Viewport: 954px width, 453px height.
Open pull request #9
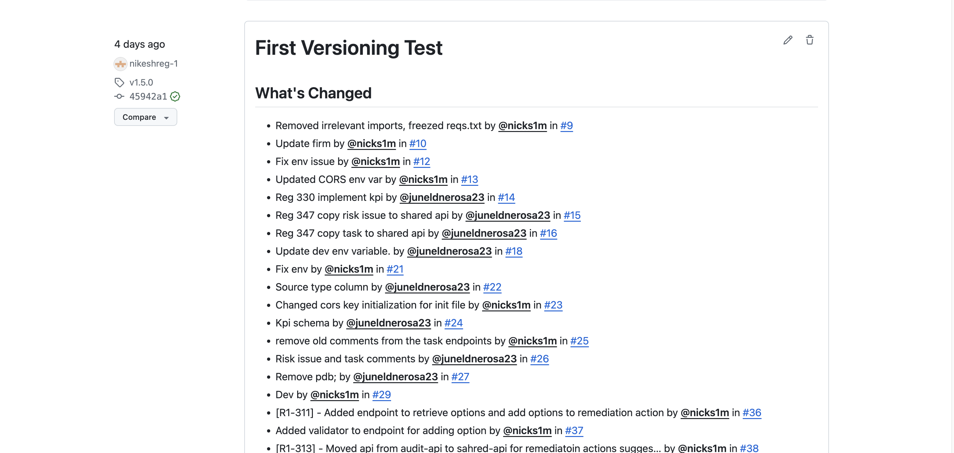566,126
